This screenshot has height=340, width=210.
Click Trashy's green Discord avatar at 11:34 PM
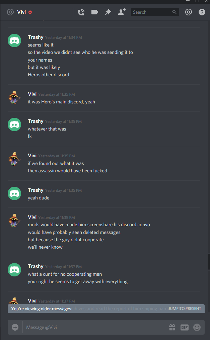pyautogui.click(x=14, y=40)
